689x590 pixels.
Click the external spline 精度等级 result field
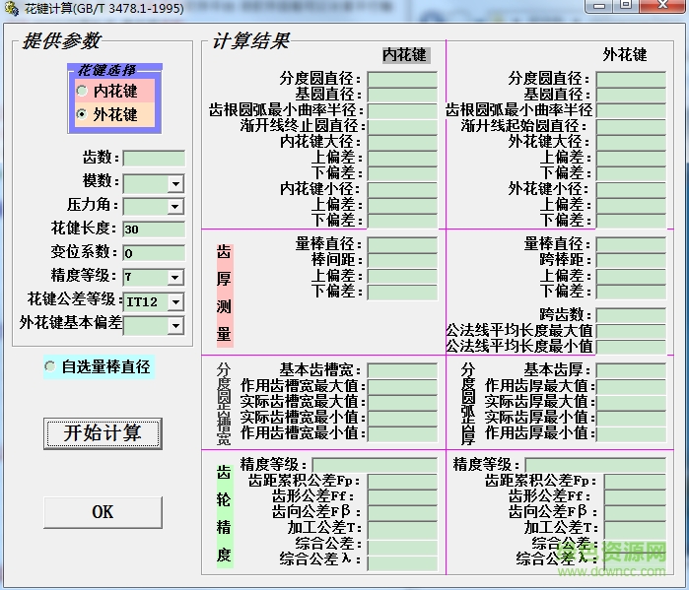(x=595, y=465)
